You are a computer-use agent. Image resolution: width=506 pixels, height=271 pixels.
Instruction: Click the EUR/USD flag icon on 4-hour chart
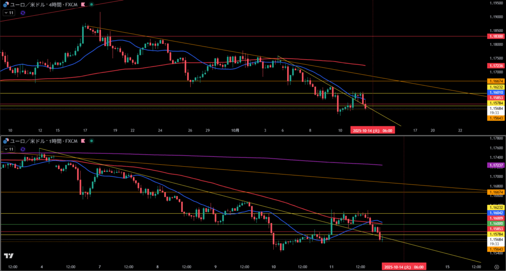(5, 4)
